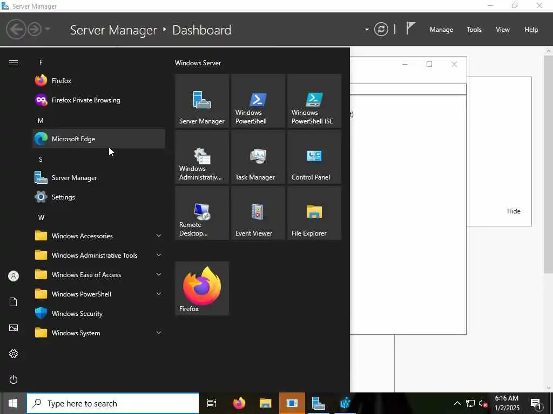Click the Power button in Start sidebar
Viewport: 553px width, 414px height.
click(x=14, y=379)
